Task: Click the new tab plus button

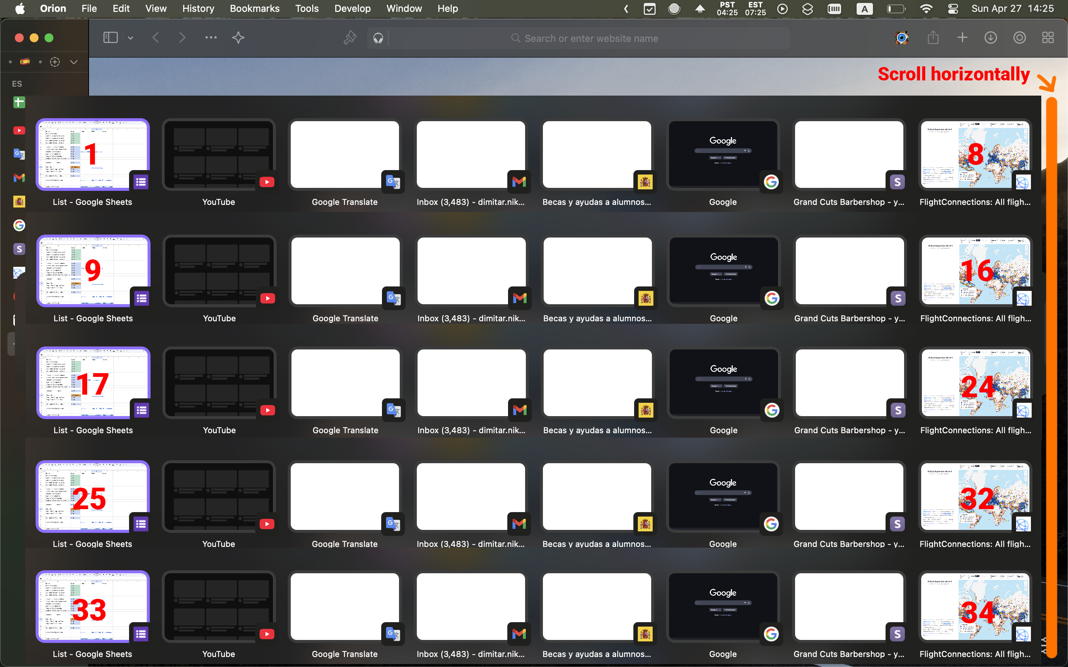Action: click(x=962, y=37)
